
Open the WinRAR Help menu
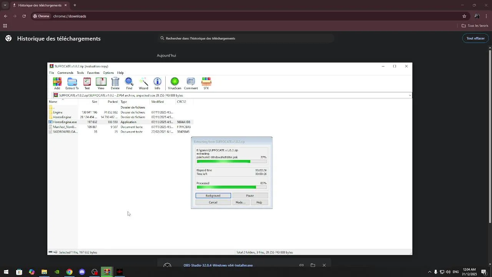pyautogui.click(x=121, y=73)
